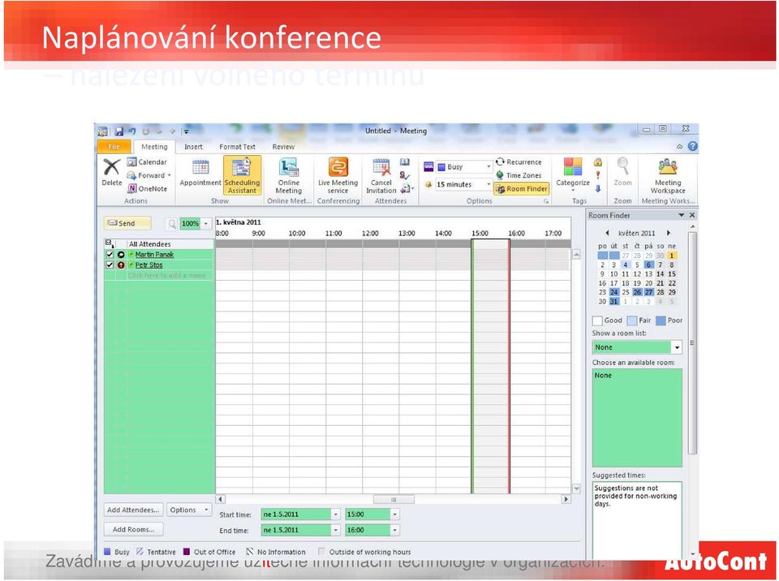Click Save icon in quick access toolbar
The height and width of the screenshot is (581, 779).
pyautogui.click(x=119, y=131)
